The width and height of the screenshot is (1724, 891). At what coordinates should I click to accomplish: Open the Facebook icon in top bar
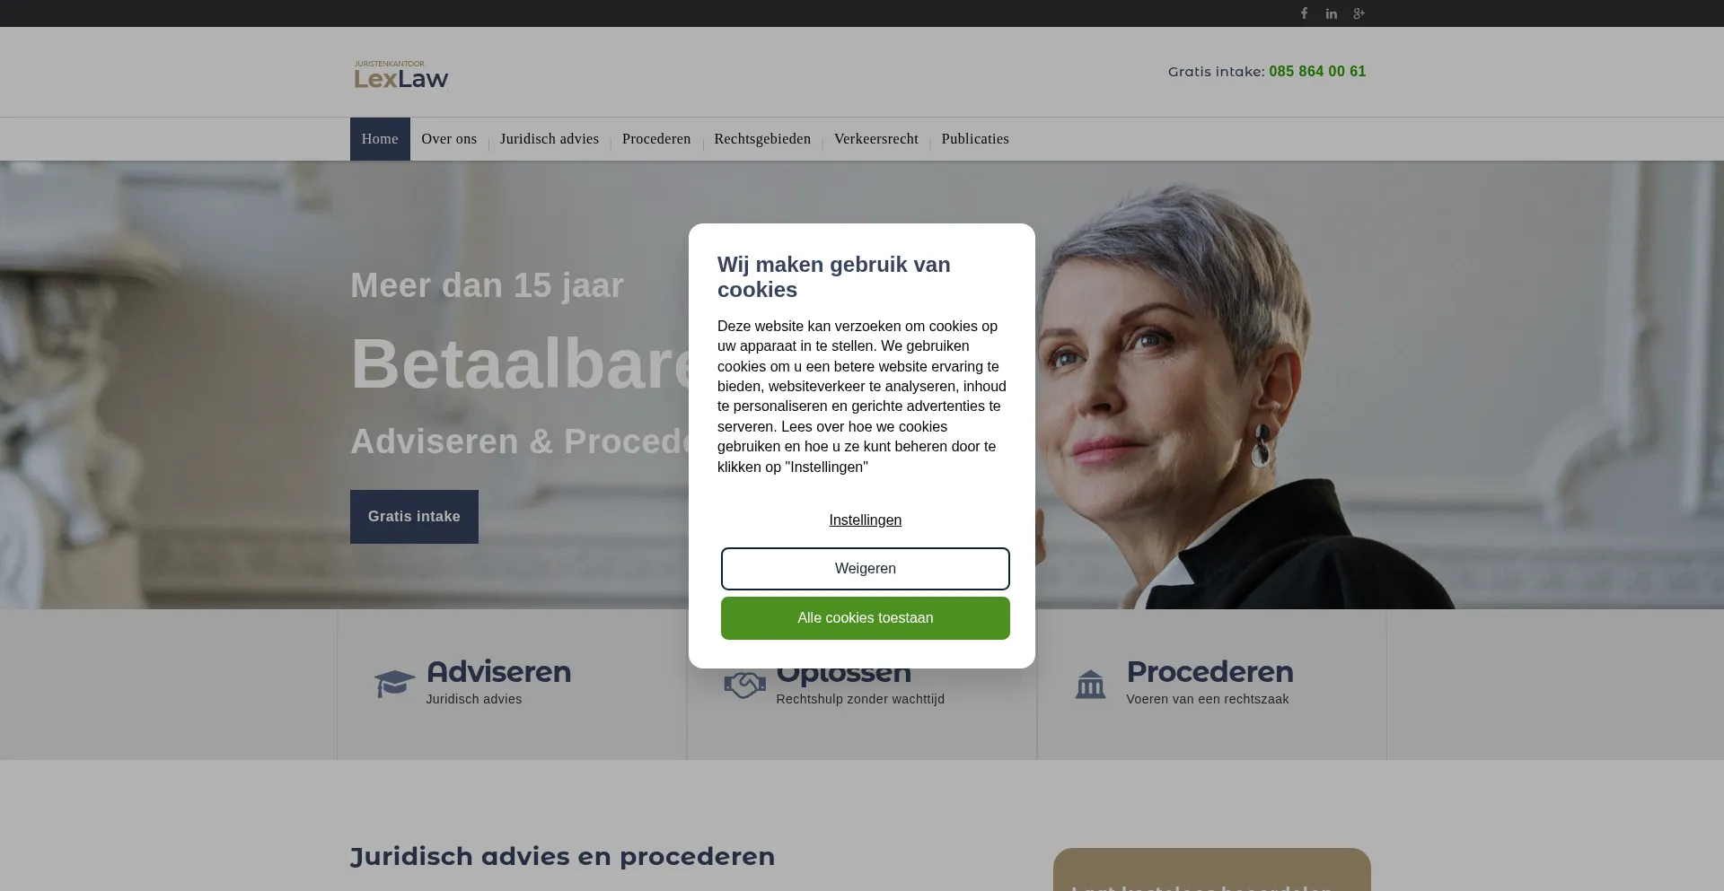[1304, 13]
